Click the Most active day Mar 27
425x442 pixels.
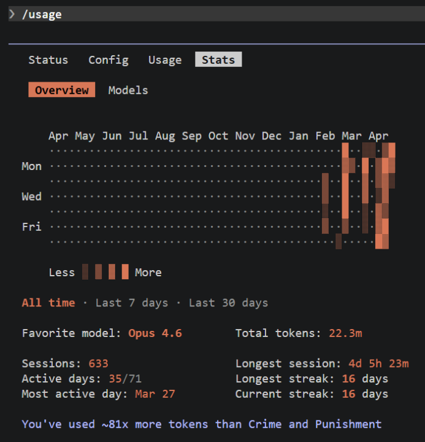pyautogui.click(x=155, y=394)
